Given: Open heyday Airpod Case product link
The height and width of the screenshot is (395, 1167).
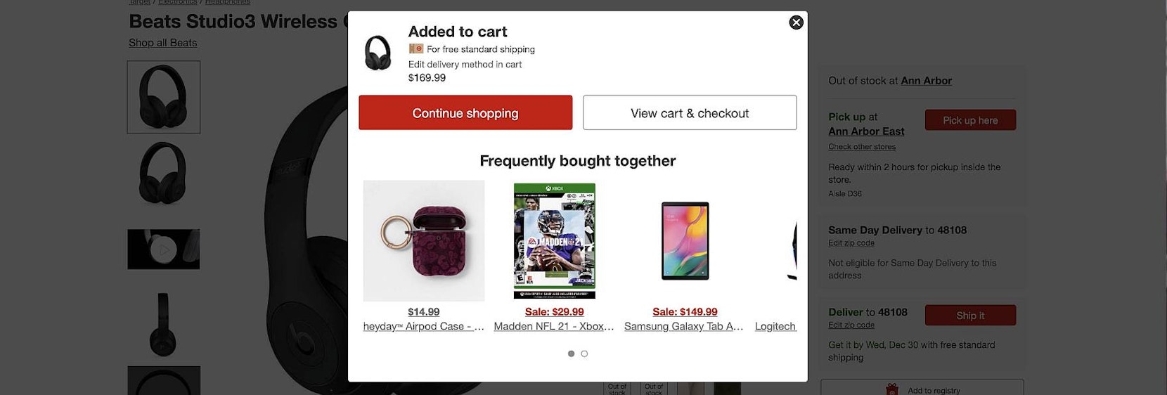Looking at the screenshot, I should point(424,326).
